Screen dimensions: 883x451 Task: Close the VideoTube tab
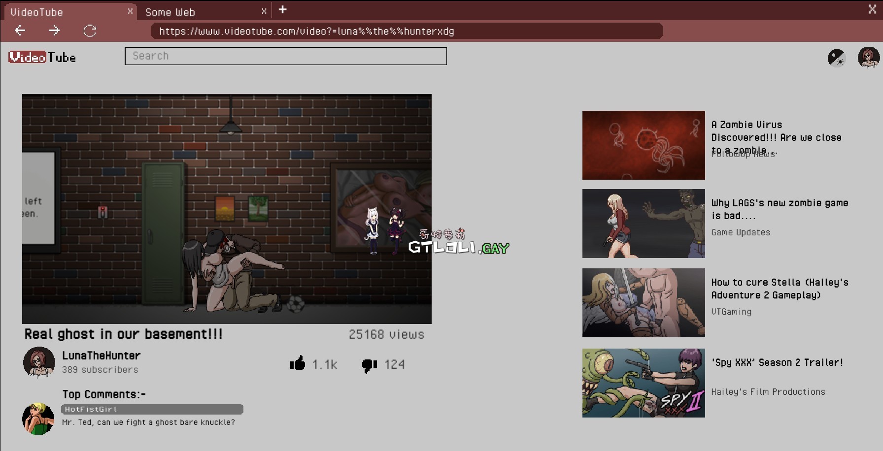click(x=130, y=11)
